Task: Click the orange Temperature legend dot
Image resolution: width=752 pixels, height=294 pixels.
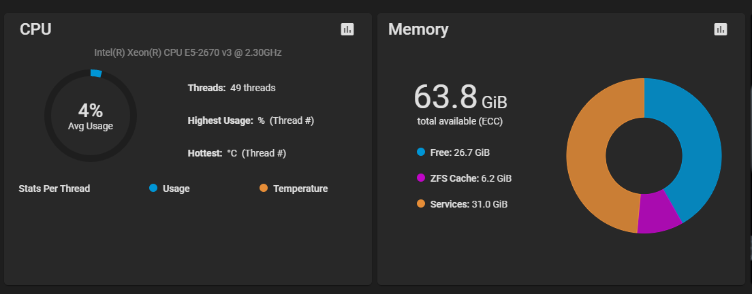Action: point(264,189)
